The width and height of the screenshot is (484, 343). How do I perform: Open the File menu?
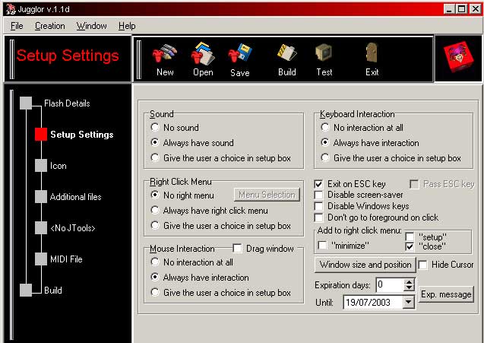tap(17, 26)
